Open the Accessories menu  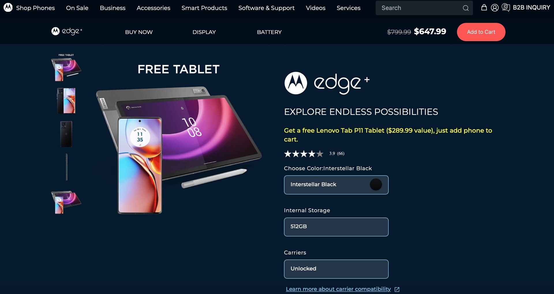click(154, 8)
